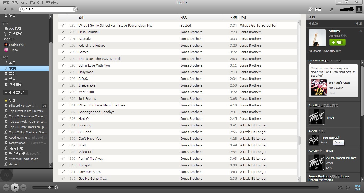The image size is (364, 193).
Task: Launch the musiXmatch app icon
Action: pyautogui.click(x=6, y=44)
